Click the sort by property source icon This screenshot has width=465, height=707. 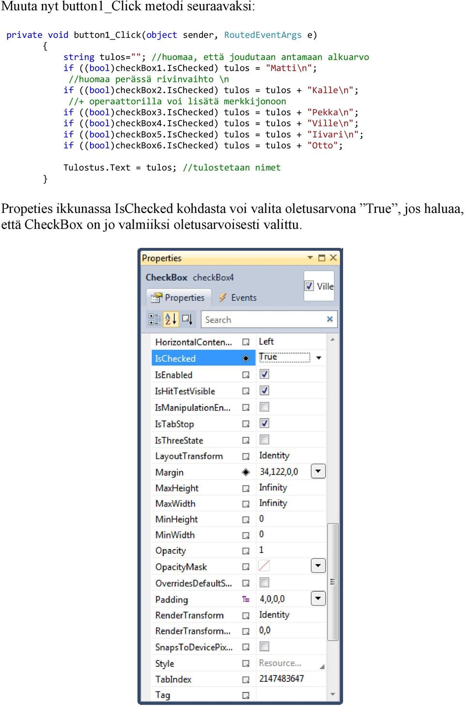tap(187, 319)
